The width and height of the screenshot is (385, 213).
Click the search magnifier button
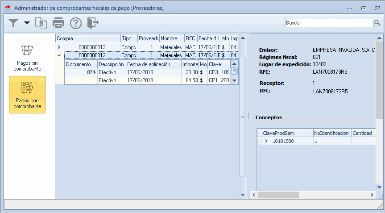[377, 23]
